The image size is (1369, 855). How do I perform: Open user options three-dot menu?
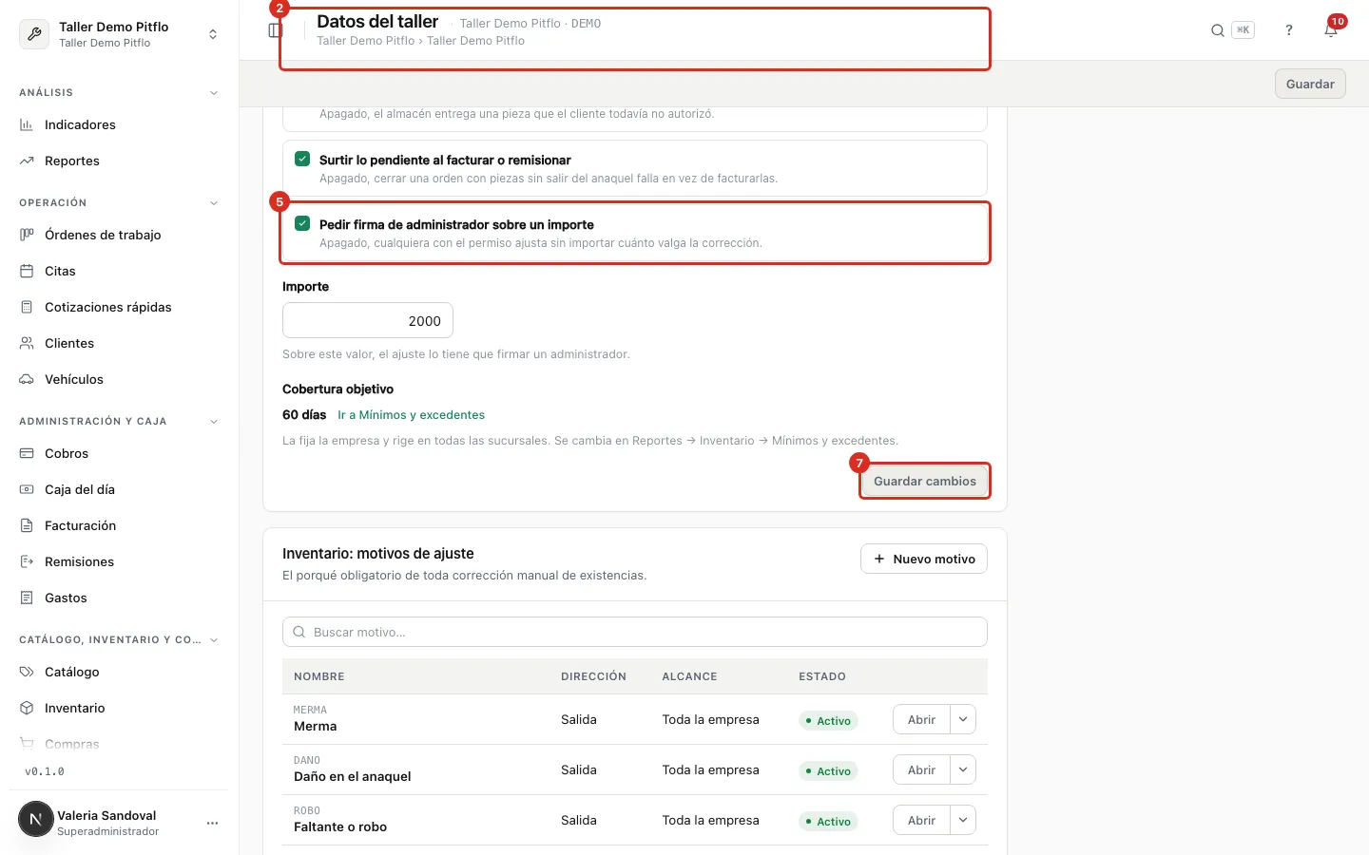212,823
